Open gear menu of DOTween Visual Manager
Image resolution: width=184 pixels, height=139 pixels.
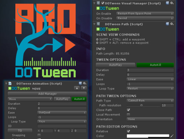pyautogui.click(x=172, y=3)
